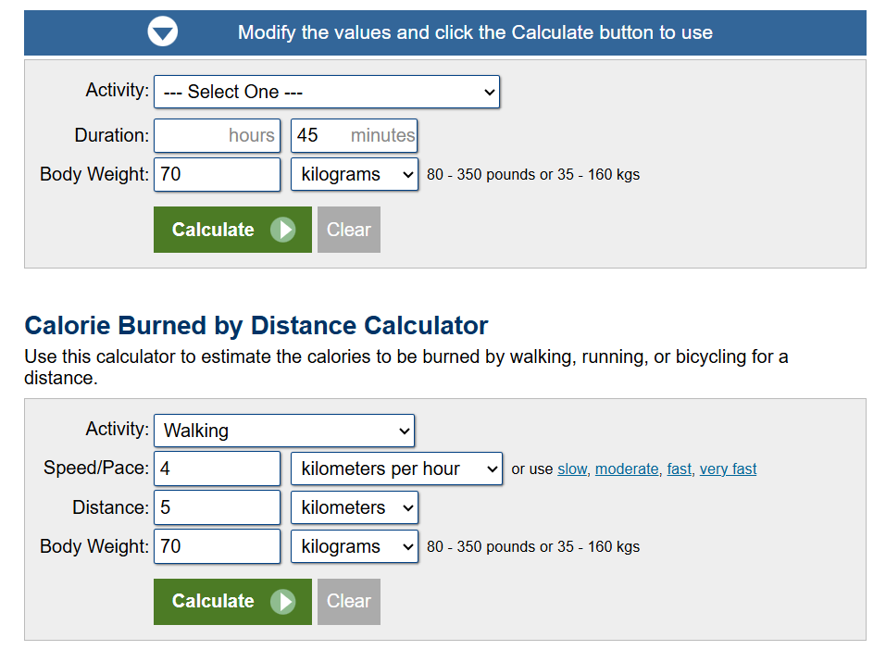
Task: Click play arrow icon on top Calculate button
Action: click(x=283, y=230)
